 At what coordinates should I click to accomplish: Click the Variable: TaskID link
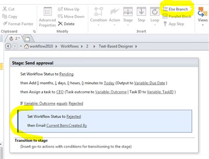click(160, 92)
